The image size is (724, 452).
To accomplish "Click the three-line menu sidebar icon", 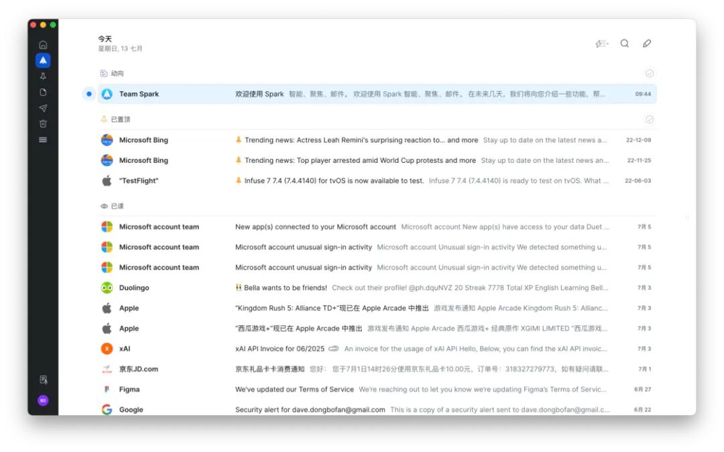I will (43, 139).
